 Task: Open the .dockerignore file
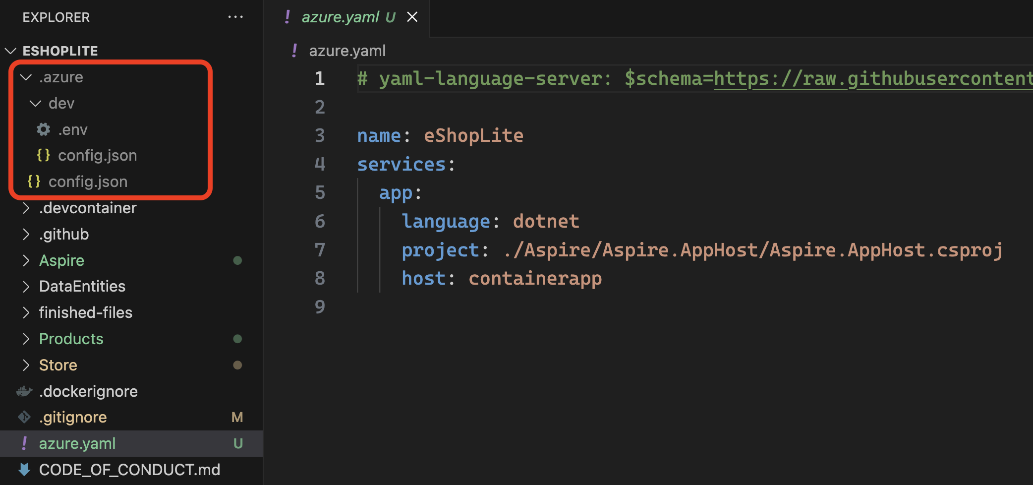pos(88,391)
